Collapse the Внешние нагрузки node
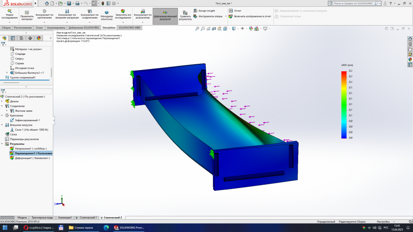The width and height of the screenshot is (413, 232). [2, 125]
